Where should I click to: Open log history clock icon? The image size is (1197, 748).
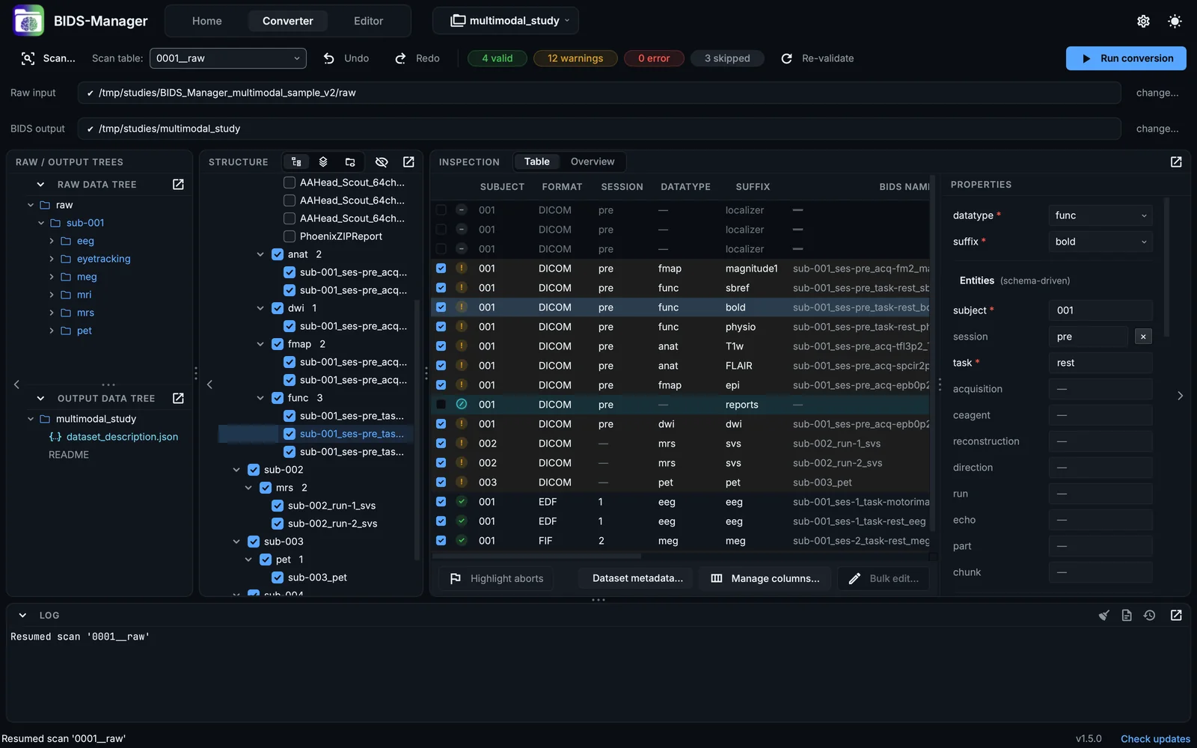(x=1150, y=615)
